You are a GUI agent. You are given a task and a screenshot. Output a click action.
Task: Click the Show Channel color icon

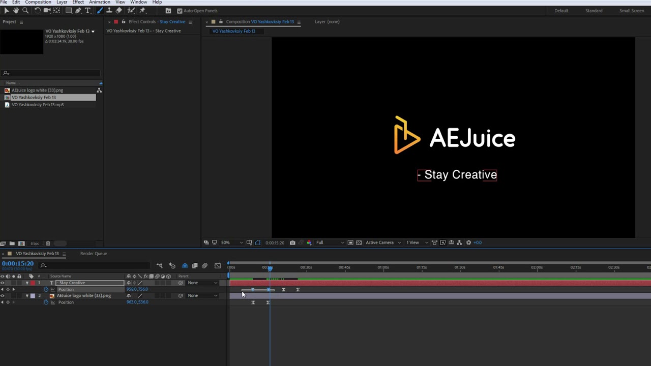309,242
